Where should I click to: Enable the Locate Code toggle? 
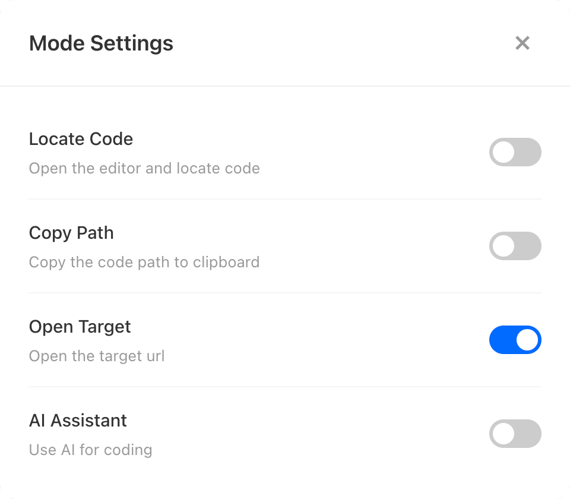click(x=515, y=152)
